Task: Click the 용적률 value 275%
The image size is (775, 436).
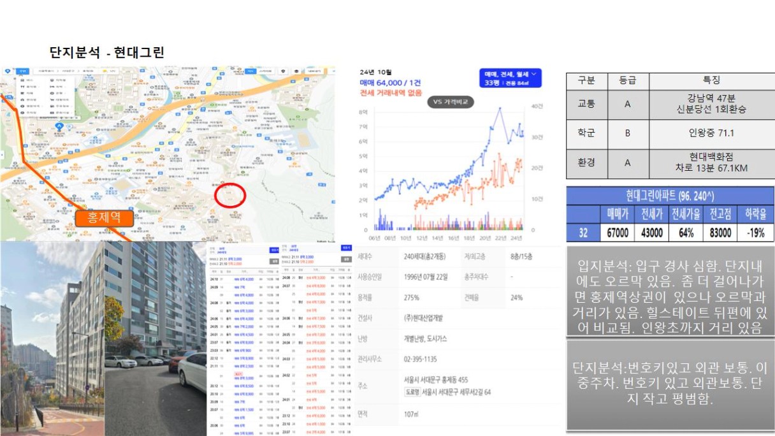Action: (412, 298)
